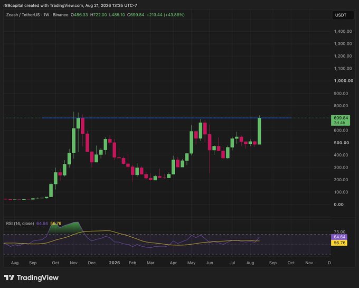Click the 300.00 price axis label
The image size is (359, 288).
point(341,168)
